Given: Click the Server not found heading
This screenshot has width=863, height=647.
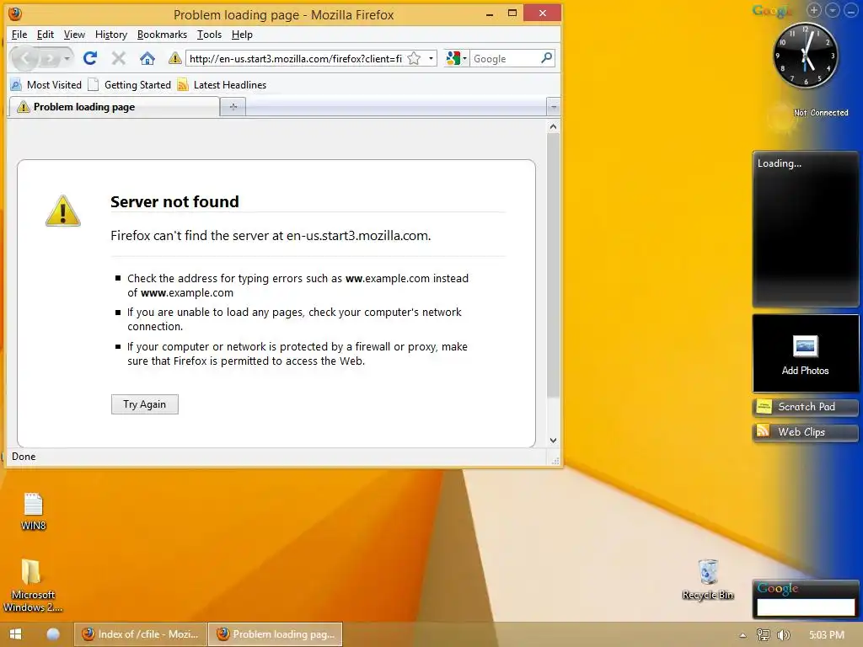Looking at the screenshot, I should tap(174, 201).
